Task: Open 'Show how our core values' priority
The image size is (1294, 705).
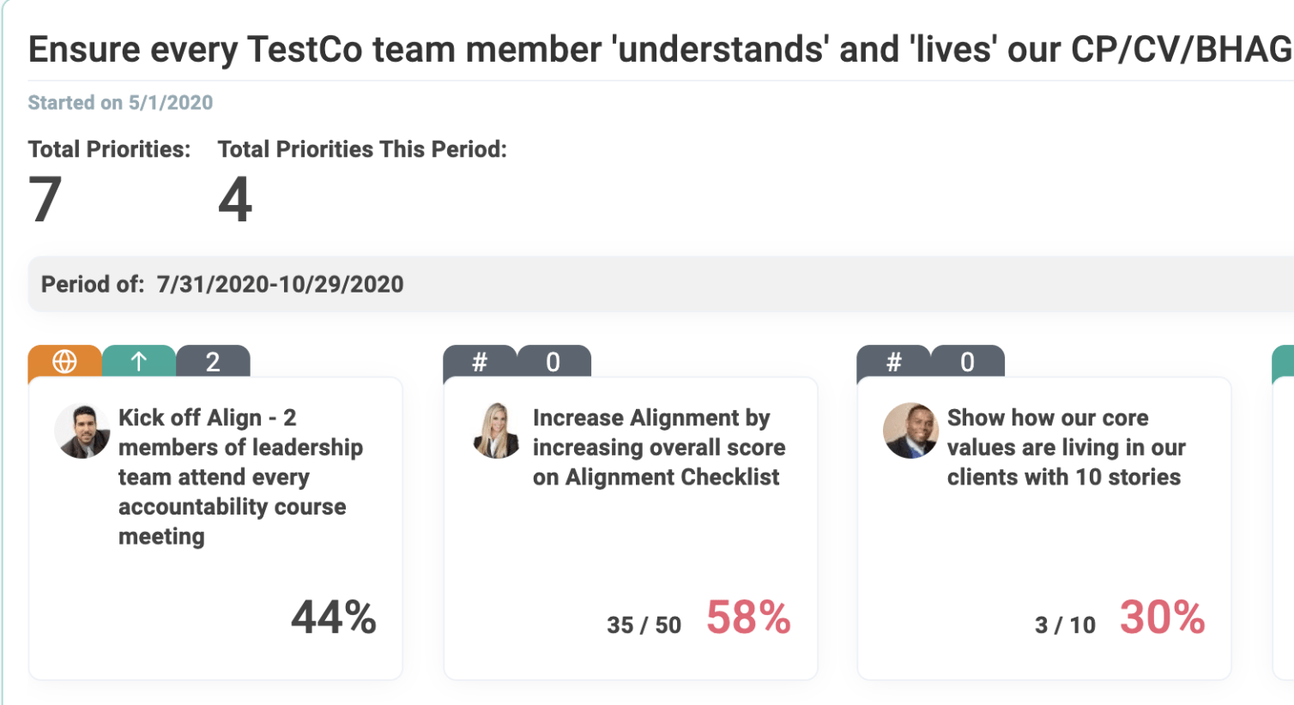Action: tap(1065, 447)
